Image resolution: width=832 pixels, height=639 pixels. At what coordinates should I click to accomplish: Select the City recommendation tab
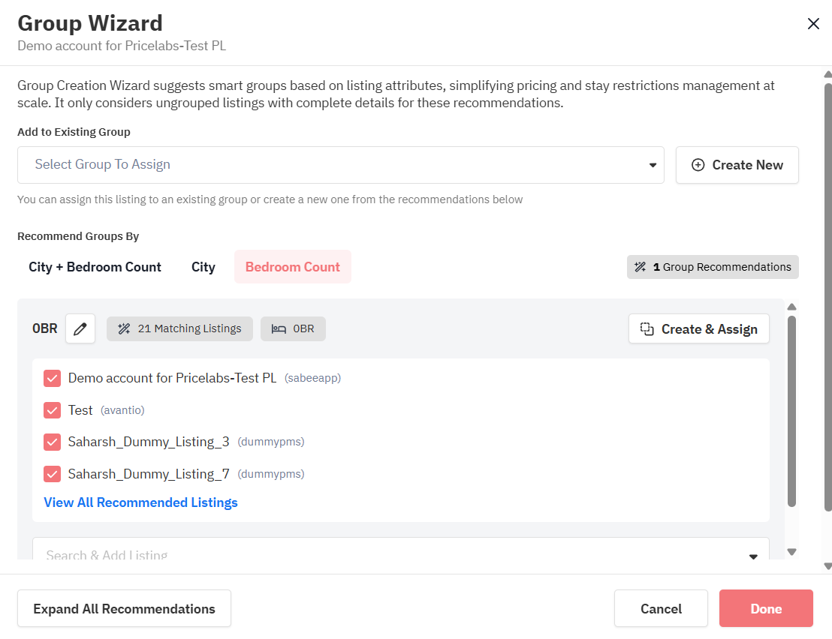203,267
